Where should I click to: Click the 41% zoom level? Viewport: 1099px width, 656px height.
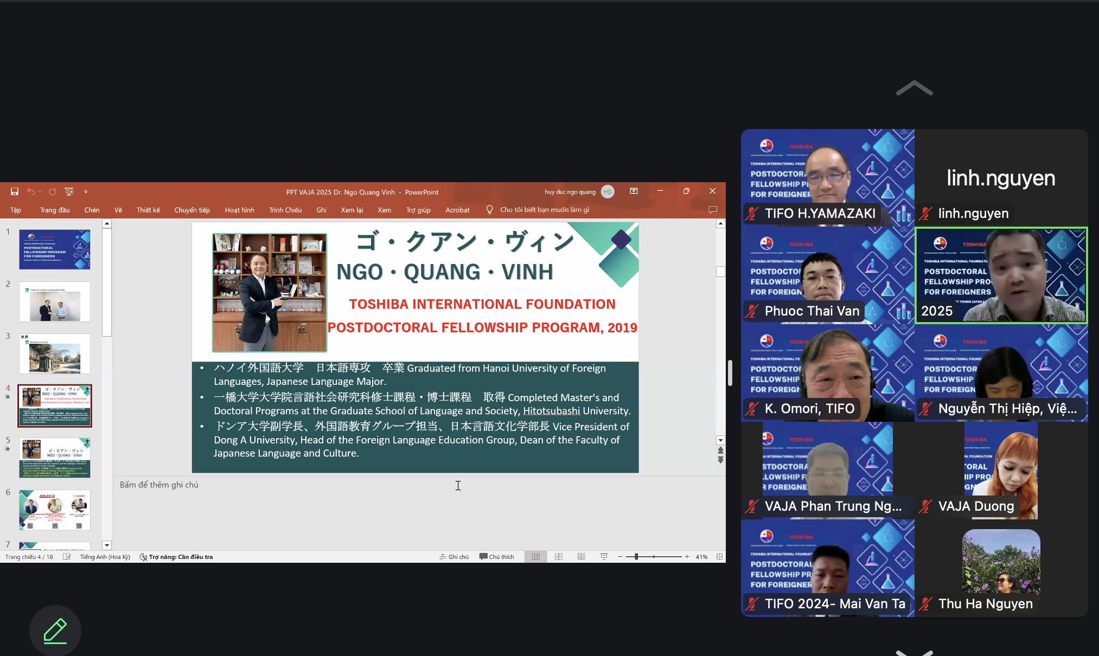pos(701,557)
